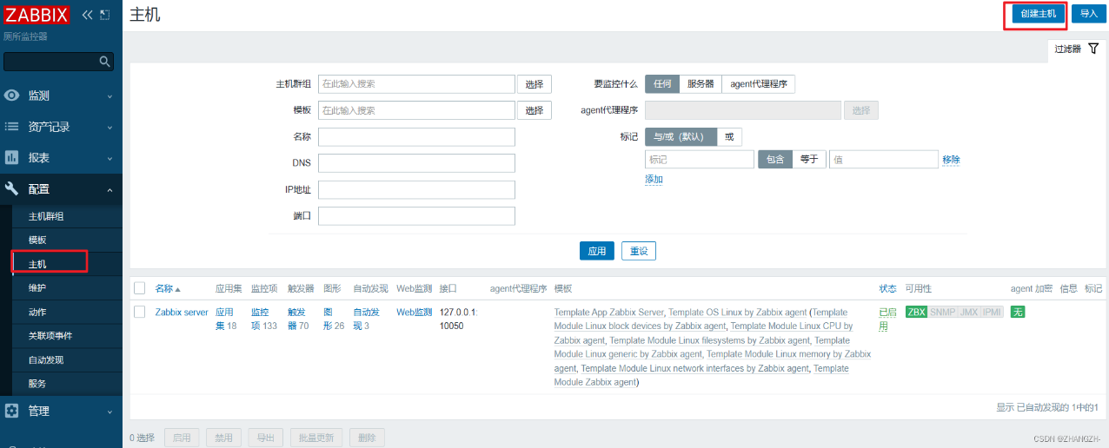This screenshot has height=448, width=1109.
Task: Sort by 名称 column arrow
Action: tap(178, 289)
